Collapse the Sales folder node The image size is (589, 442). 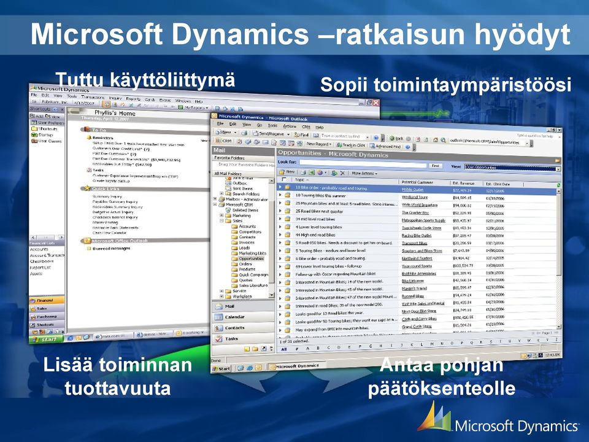coord(221,220)
